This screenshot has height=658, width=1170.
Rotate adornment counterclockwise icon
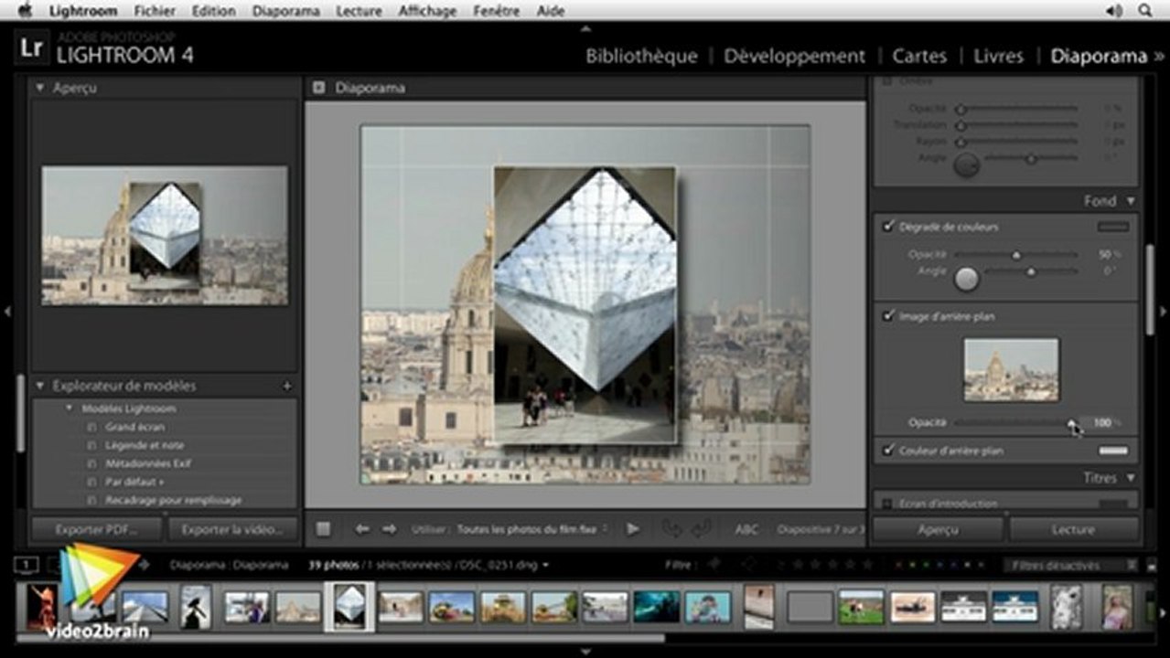pos(672,528)
